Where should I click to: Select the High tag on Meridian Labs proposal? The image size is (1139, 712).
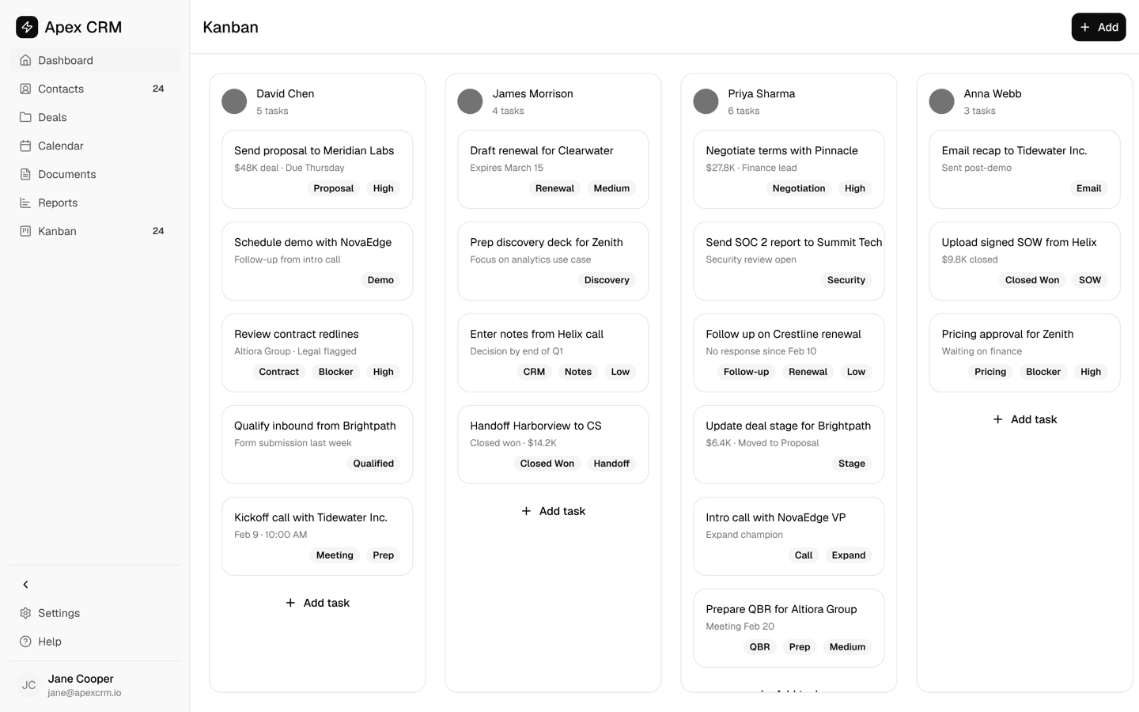pyautogui.click(x=383, y=188)
